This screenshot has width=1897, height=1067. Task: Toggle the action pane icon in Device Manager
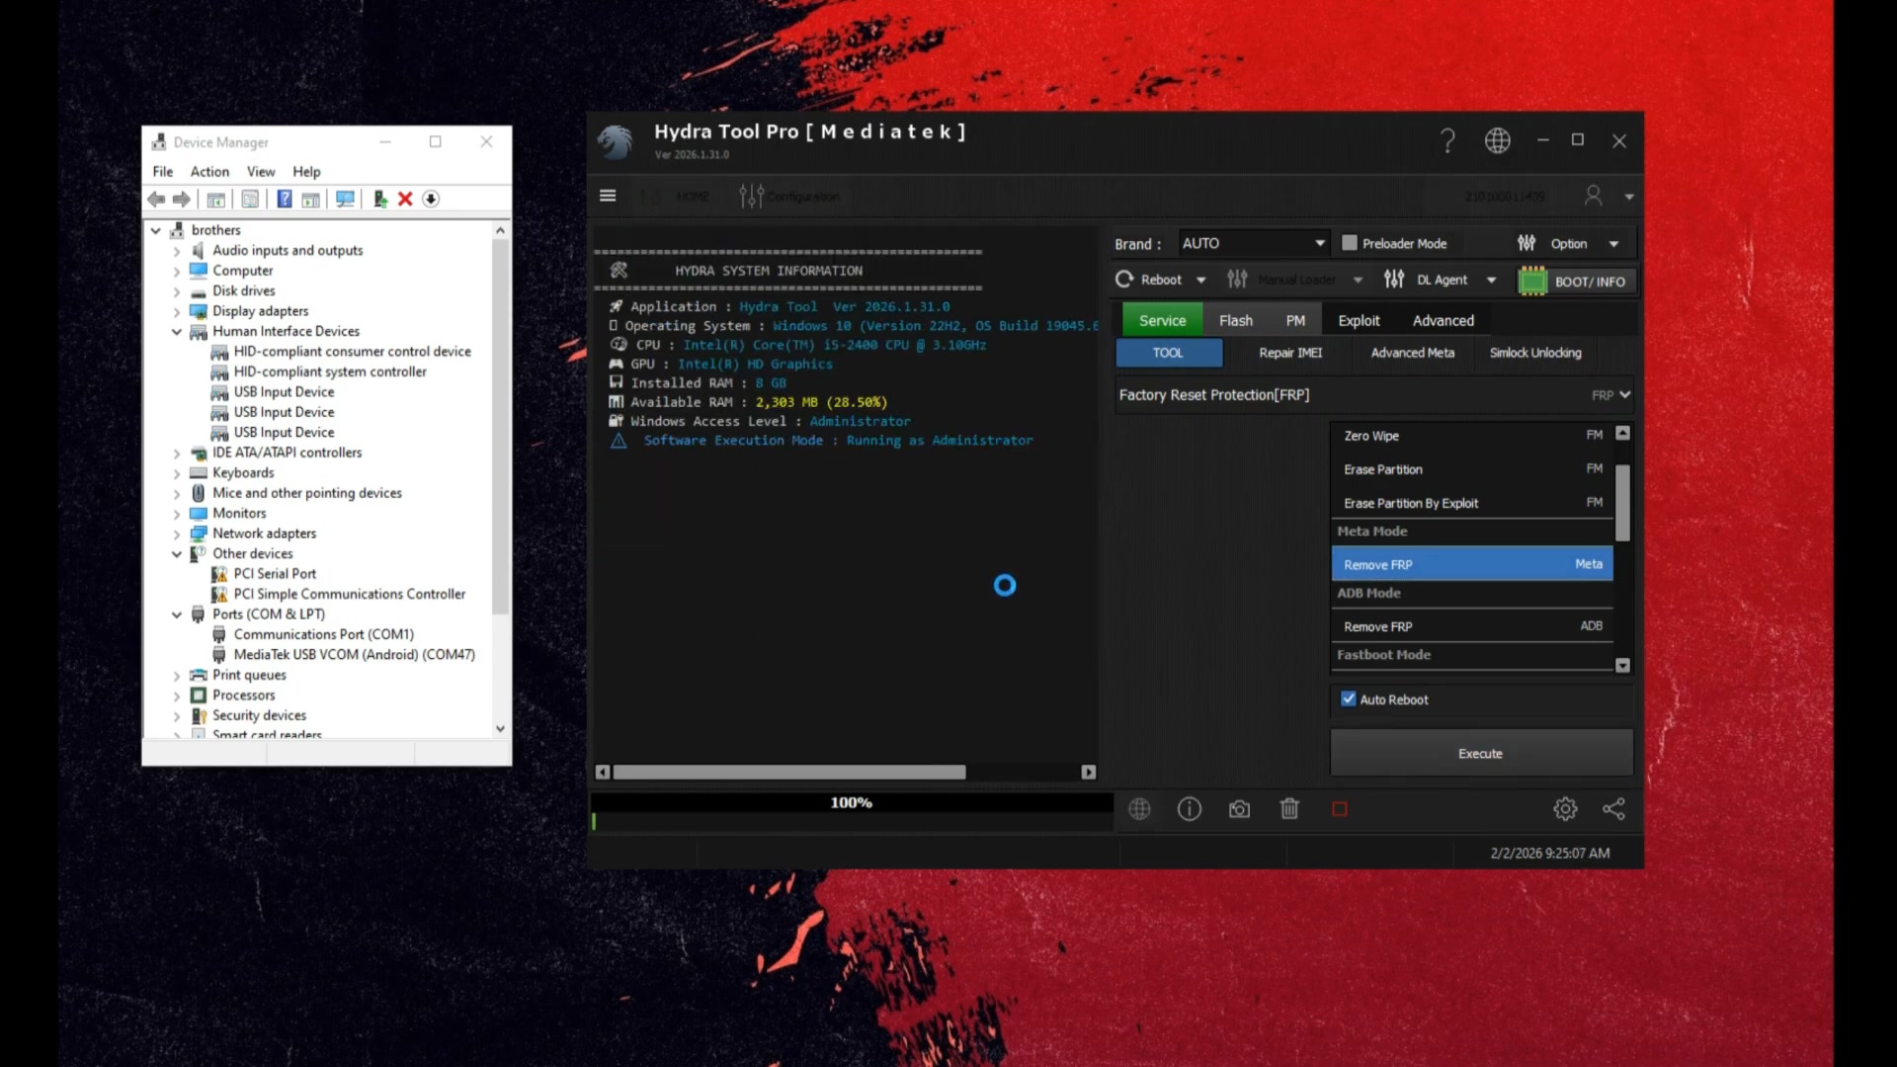(x=310, y=199)
